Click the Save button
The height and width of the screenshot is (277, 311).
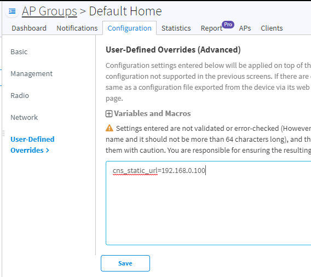tap(125, 263)
